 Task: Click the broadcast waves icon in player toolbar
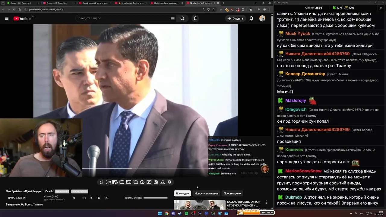click(x=108, y=182)
